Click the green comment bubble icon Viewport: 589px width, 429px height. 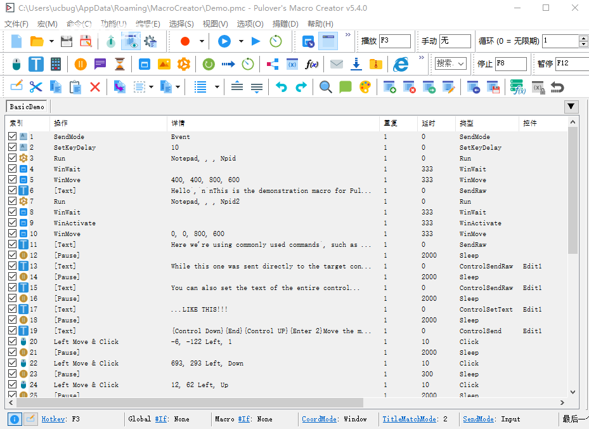coord(345,87)
